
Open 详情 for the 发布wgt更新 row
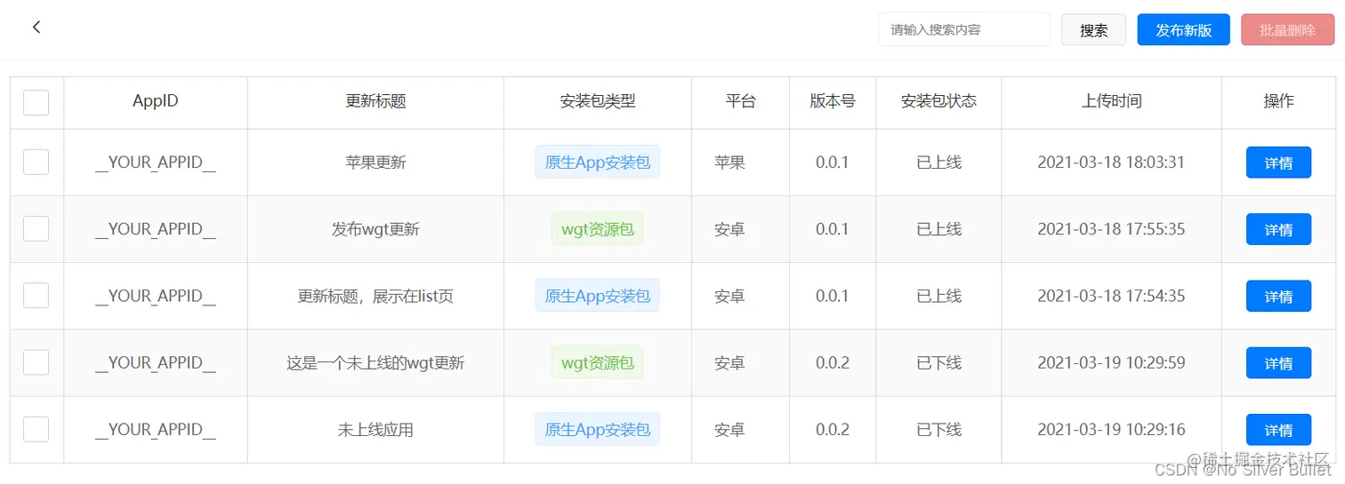click(x=1278, y=229)
